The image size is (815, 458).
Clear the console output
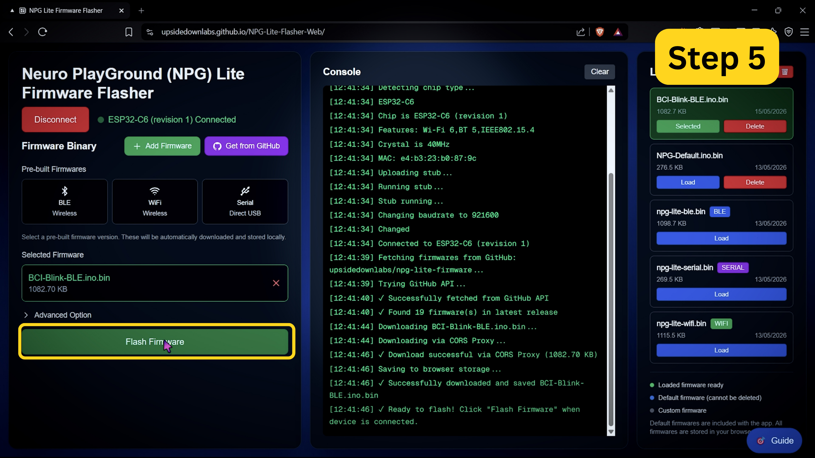tap(600, 72)
